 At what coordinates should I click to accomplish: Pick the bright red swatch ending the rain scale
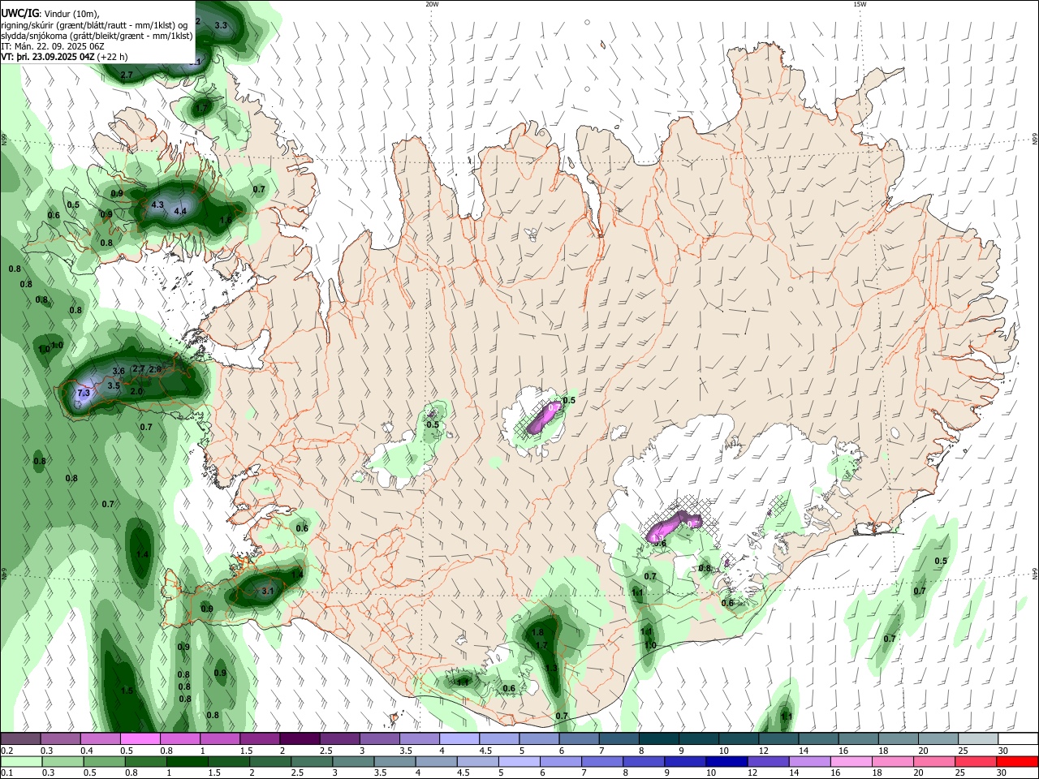[x=1018, y=762]
